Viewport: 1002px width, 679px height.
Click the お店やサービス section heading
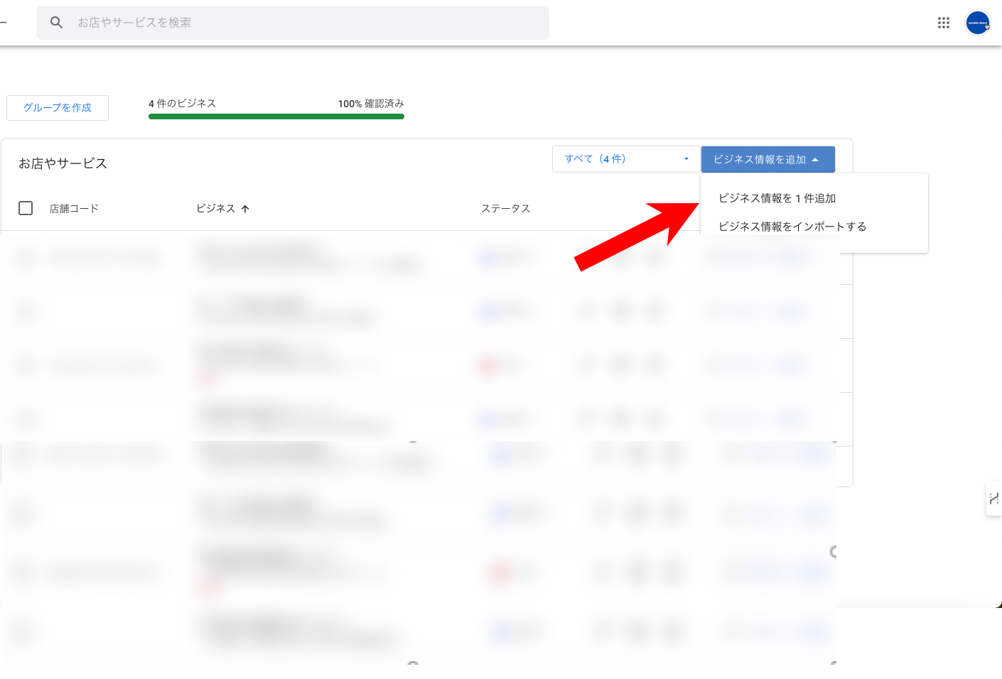pos(63,163)
